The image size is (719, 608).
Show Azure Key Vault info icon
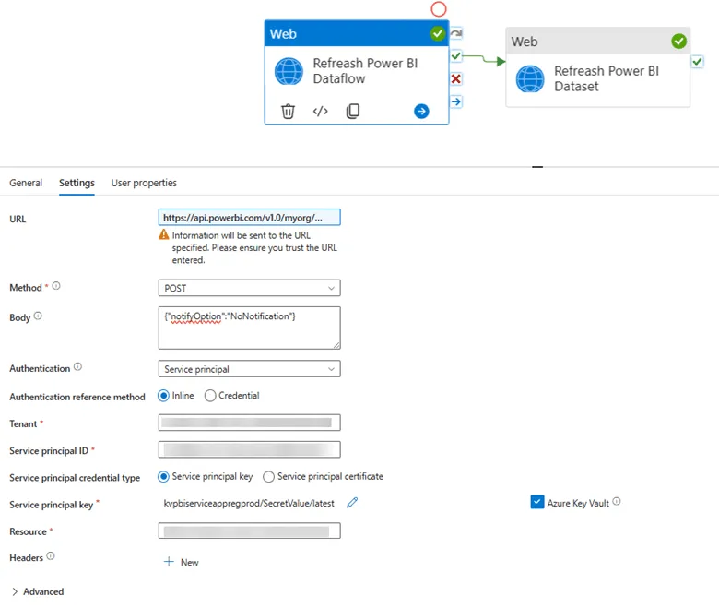point(617,502)
